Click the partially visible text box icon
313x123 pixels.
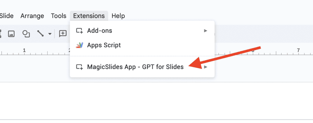tap(1, 34)
